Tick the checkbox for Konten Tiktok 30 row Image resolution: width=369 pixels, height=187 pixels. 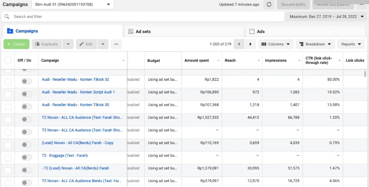click(8, 107)
